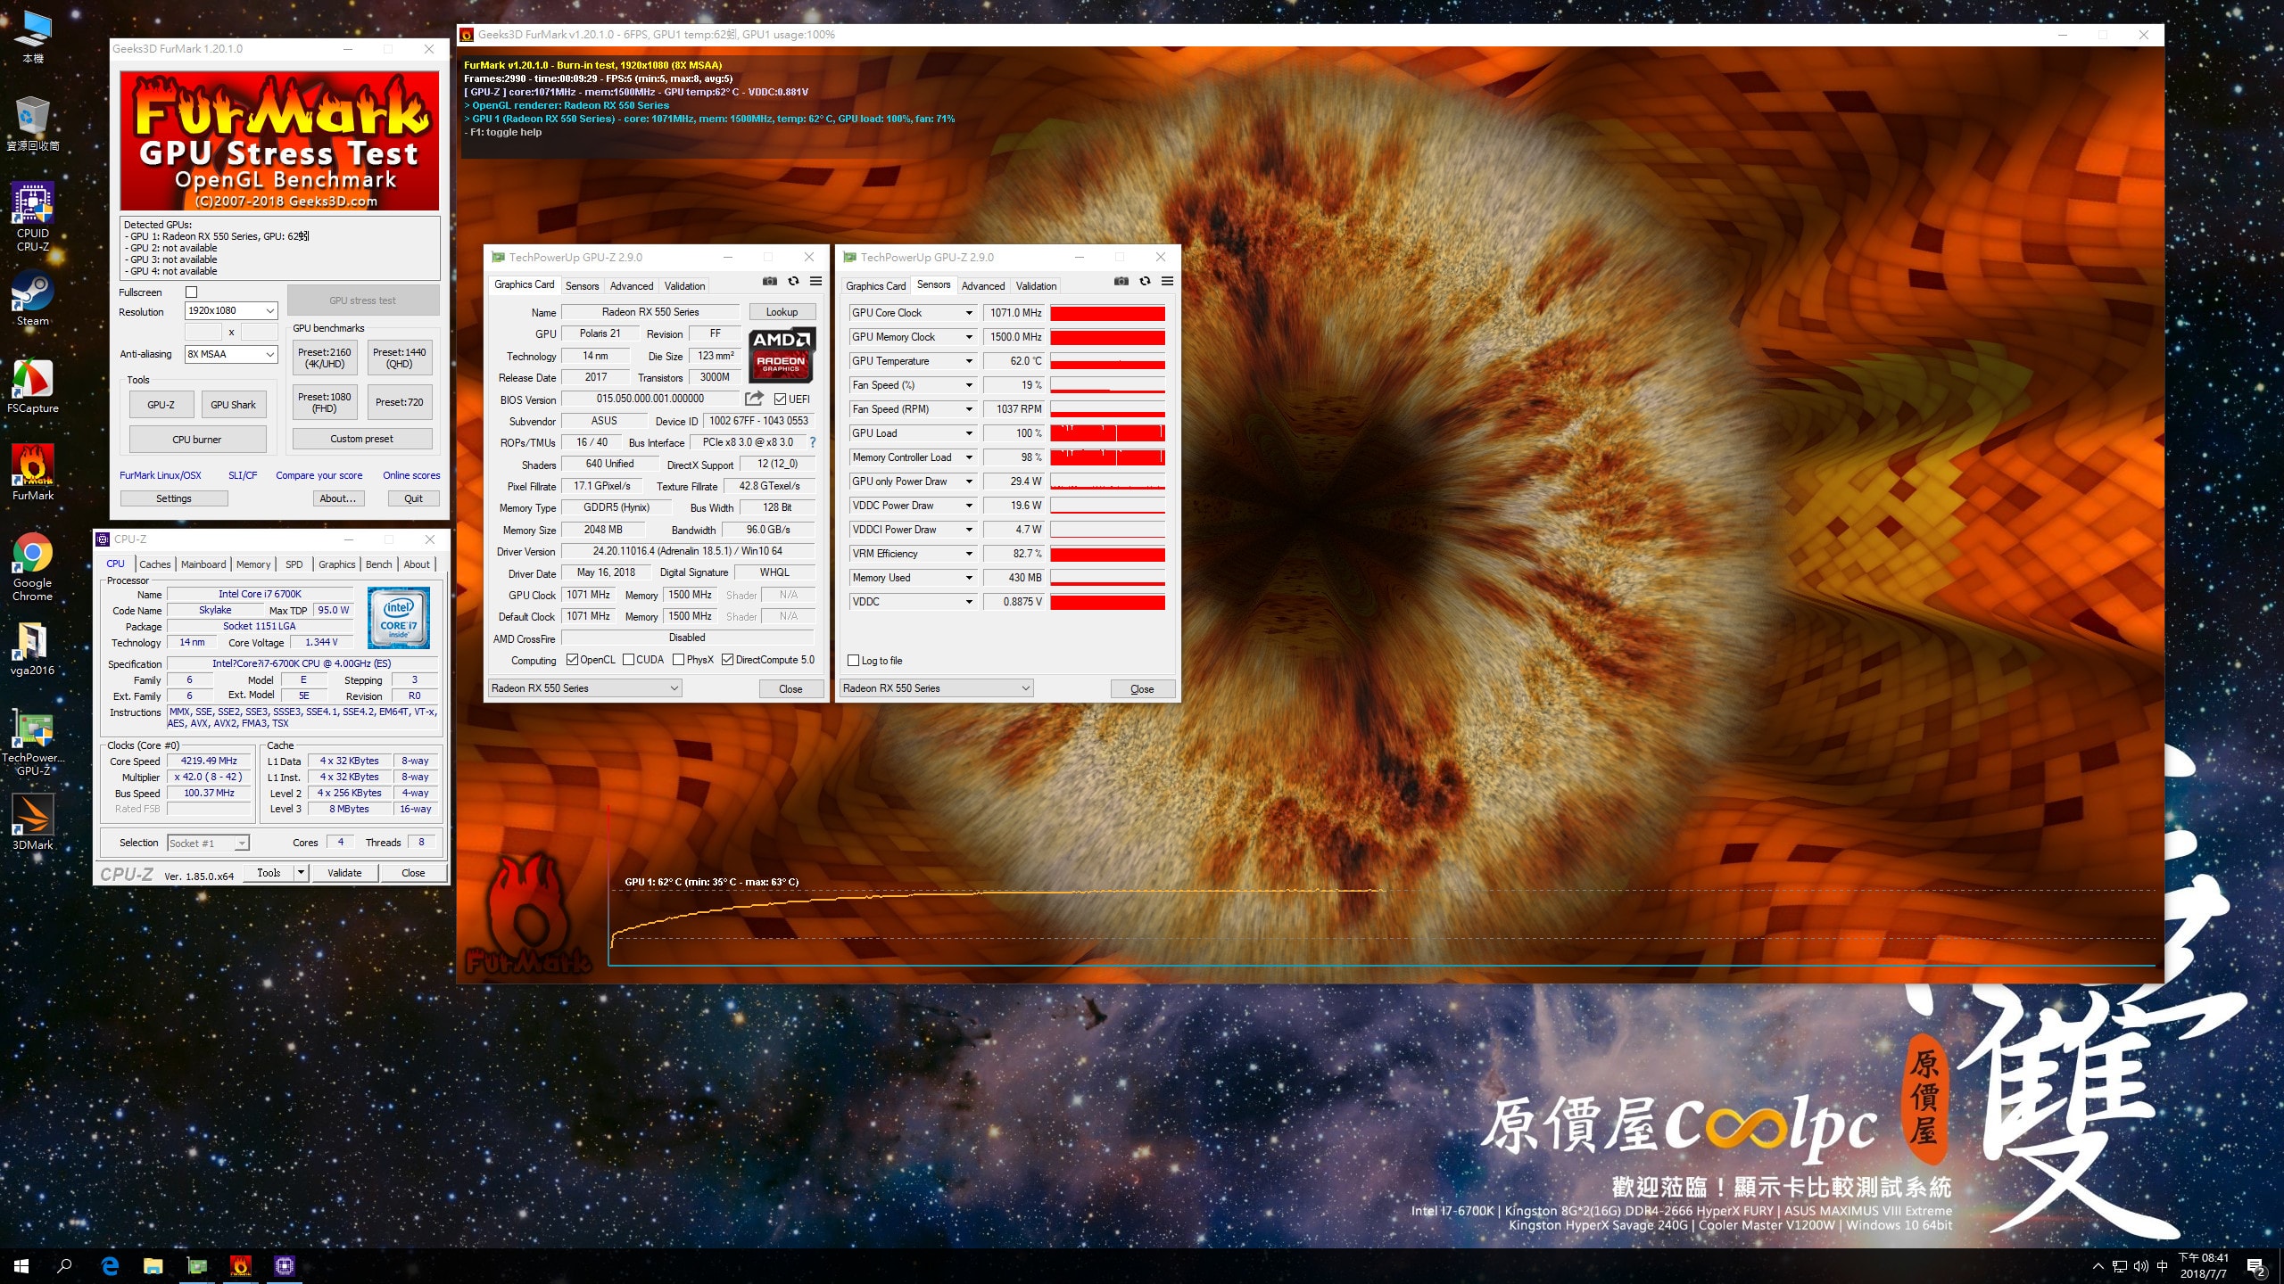Open FurMark Resolution 1920x1080 dropdown

[231, 310]
